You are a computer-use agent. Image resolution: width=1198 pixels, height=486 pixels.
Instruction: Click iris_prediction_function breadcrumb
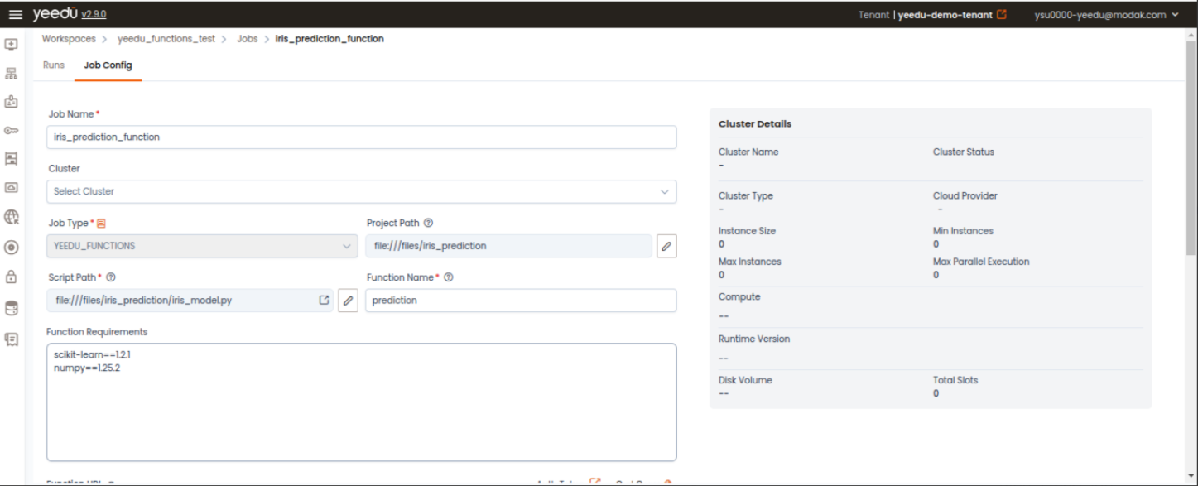click(x=330, y=39)
